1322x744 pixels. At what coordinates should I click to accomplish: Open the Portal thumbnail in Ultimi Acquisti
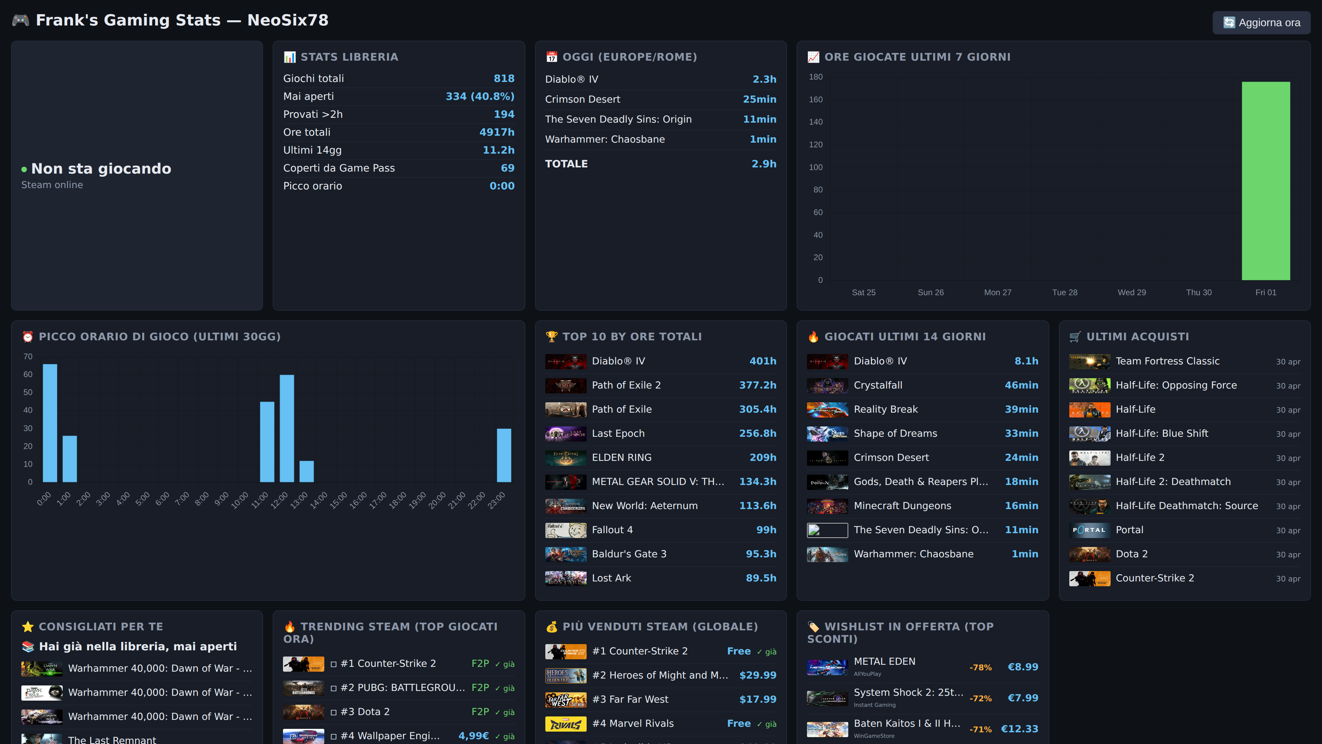(x=1090, y=530)
